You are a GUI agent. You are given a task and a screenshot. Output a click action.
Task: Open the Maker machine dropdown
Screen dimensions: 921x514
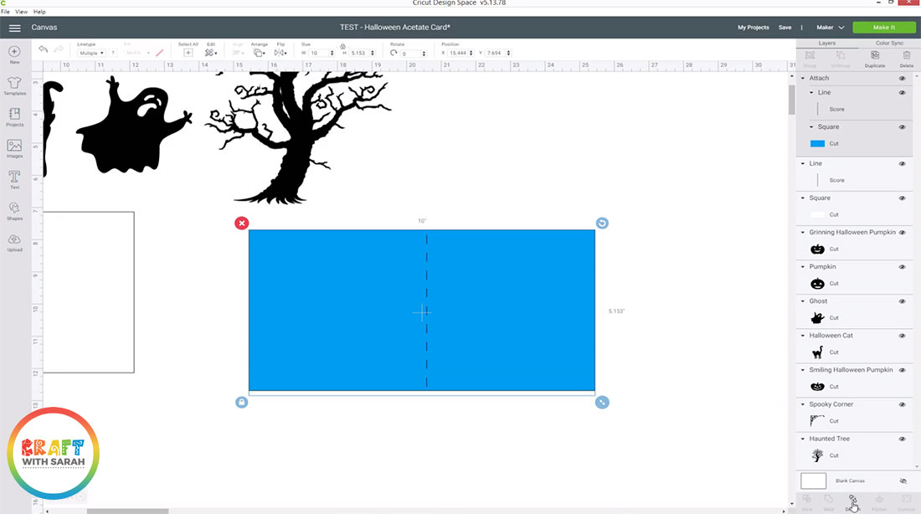[830, 28]
